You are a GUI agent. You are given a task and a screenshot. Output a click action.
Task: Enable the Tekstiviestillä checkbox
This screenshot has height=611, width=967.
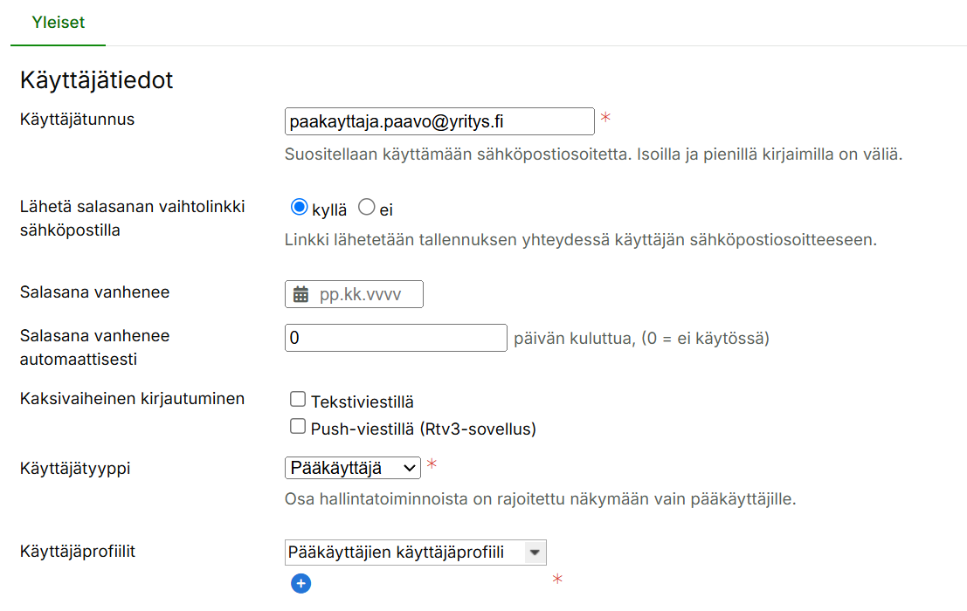point(298,400)
